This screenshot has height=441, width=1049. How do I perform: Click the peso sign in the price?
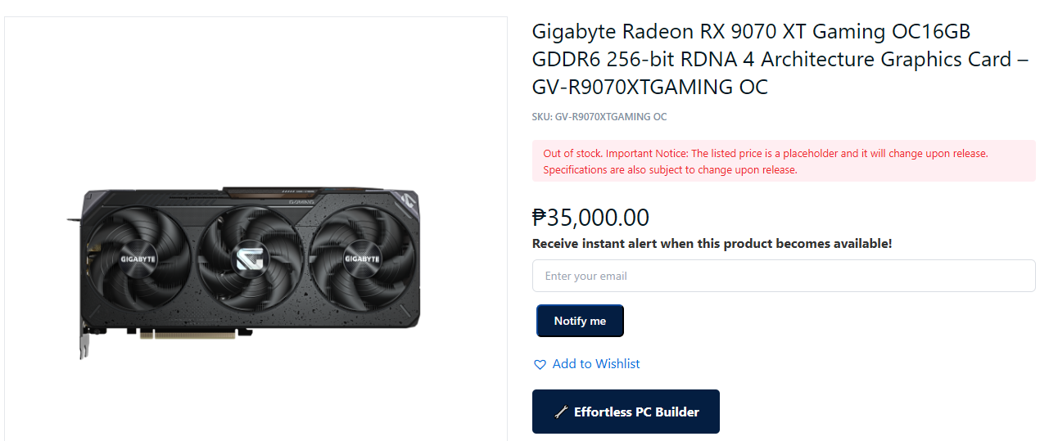tap(539, 218)
